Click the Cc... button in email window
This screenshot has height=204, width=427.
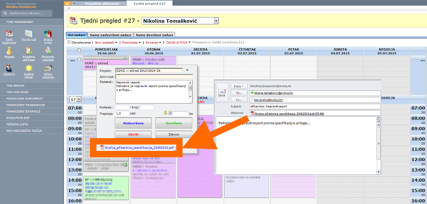pos(239,100)
